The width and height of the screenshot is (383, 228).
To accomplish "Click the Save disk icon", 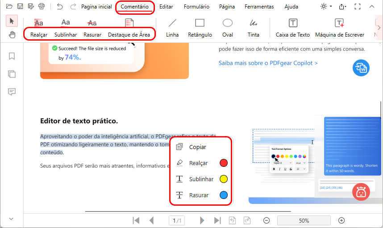I will (x=20, y=6).
